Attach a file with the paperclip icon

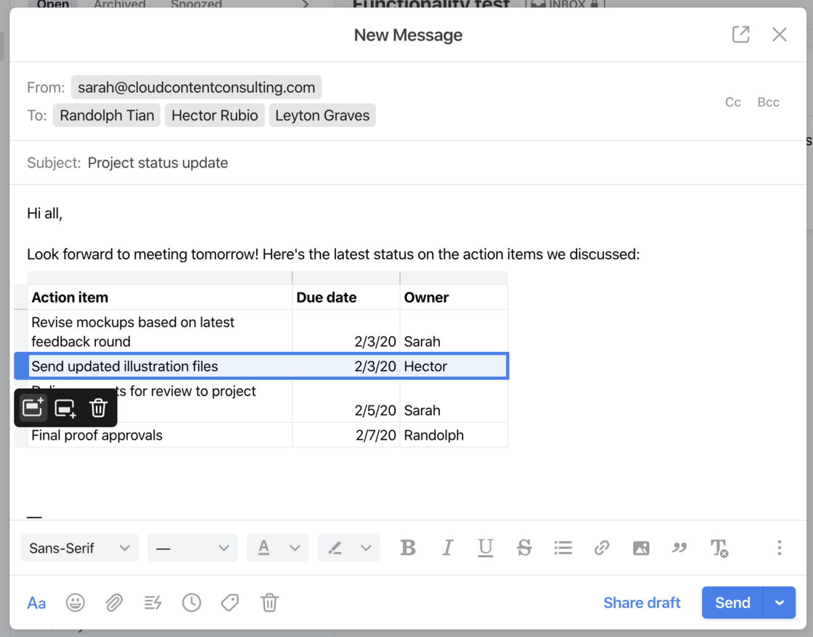click(x=114, y=602)
